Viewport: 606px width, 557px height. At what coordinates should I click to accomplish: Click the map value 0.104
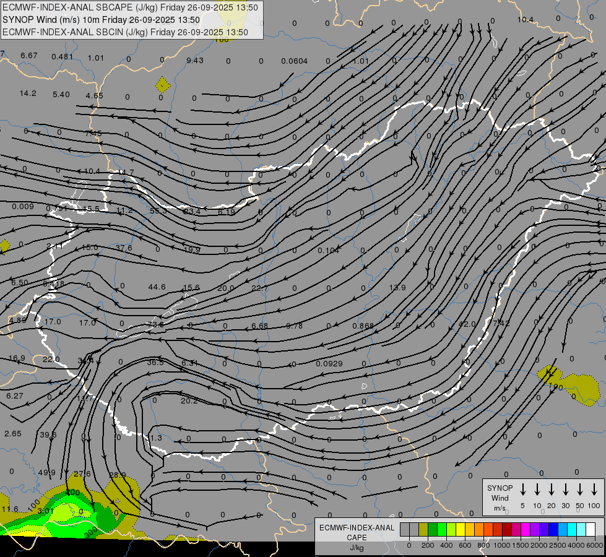click(x=329, y=251)
